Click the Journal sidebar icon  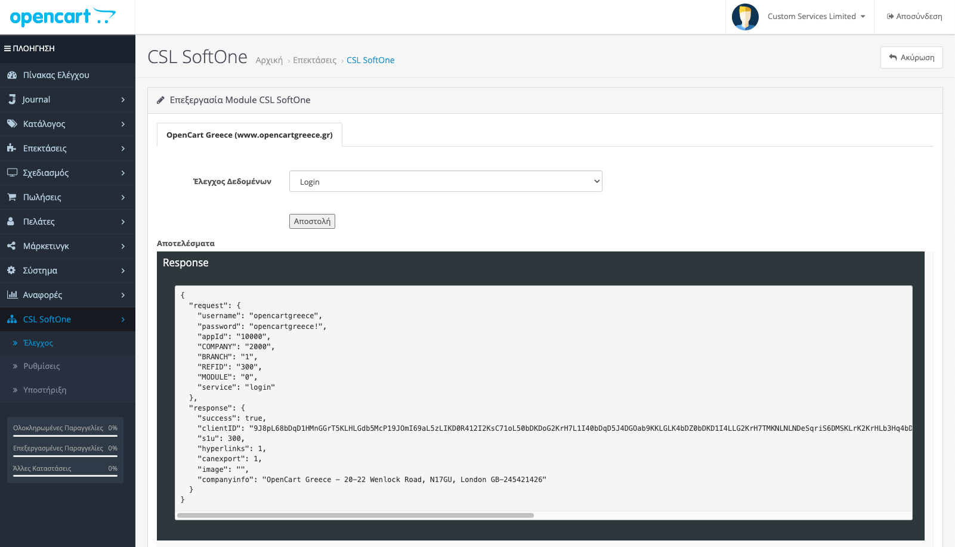(12, 100)
